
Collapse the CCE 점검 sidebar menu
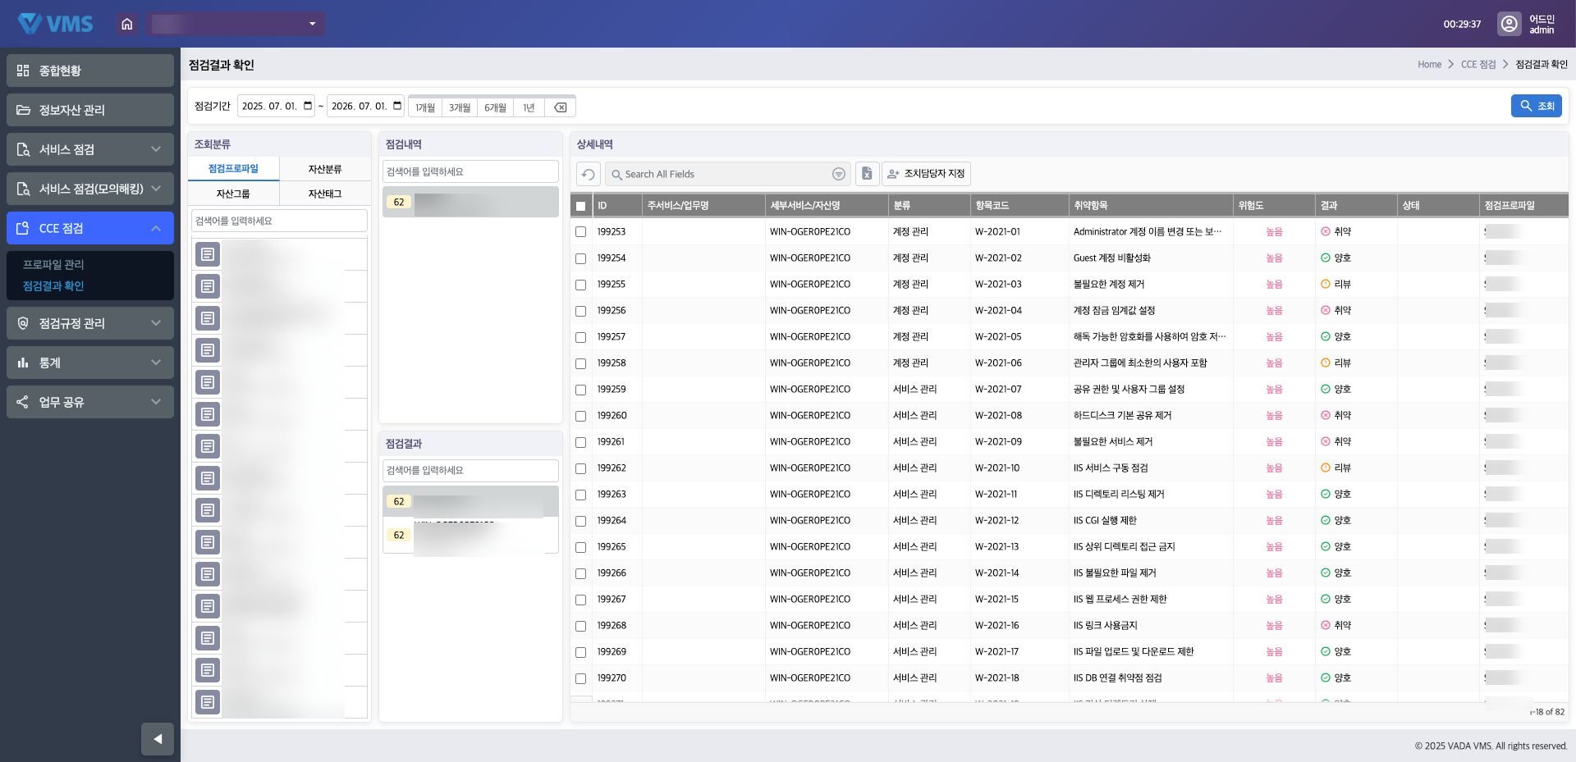[x=90, y=228]
